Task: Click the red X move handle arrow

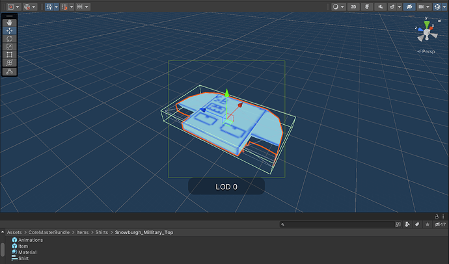Action: pos(240,105)
